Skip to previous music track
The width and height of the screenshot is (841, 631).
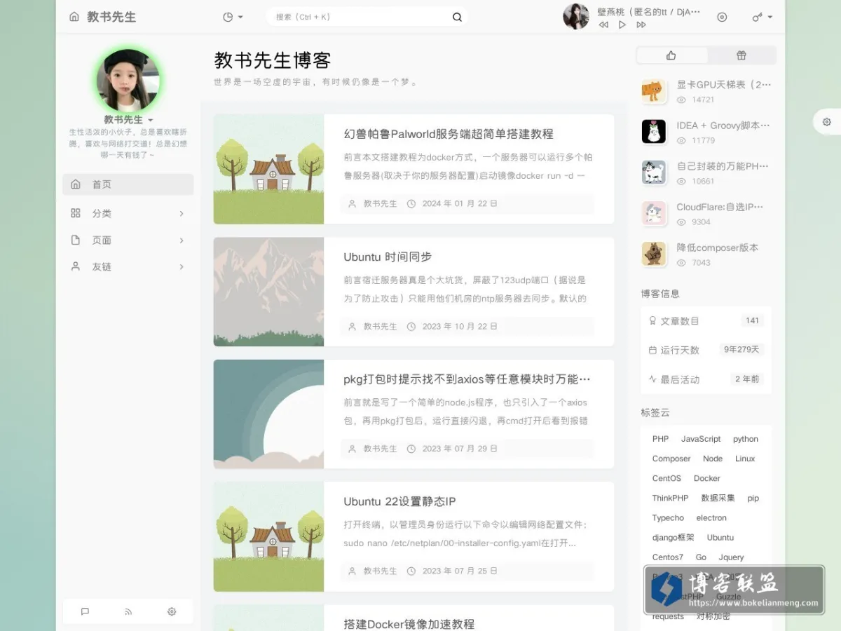tap(603, 25)
